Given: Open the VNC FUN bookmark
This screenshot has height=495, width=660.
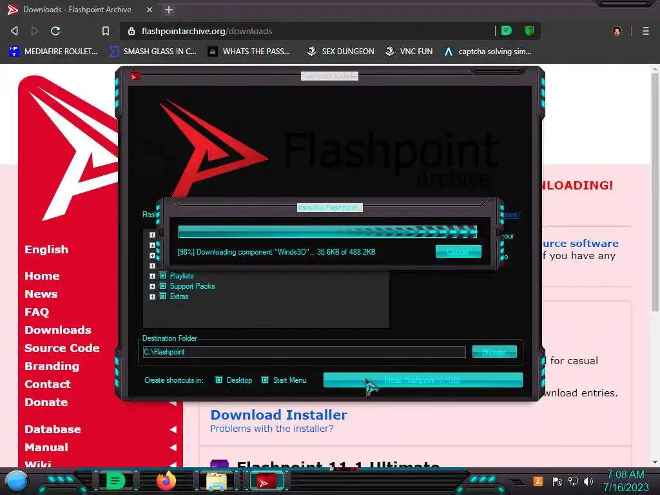Looking at the screenshot, I should pos(409,52).
